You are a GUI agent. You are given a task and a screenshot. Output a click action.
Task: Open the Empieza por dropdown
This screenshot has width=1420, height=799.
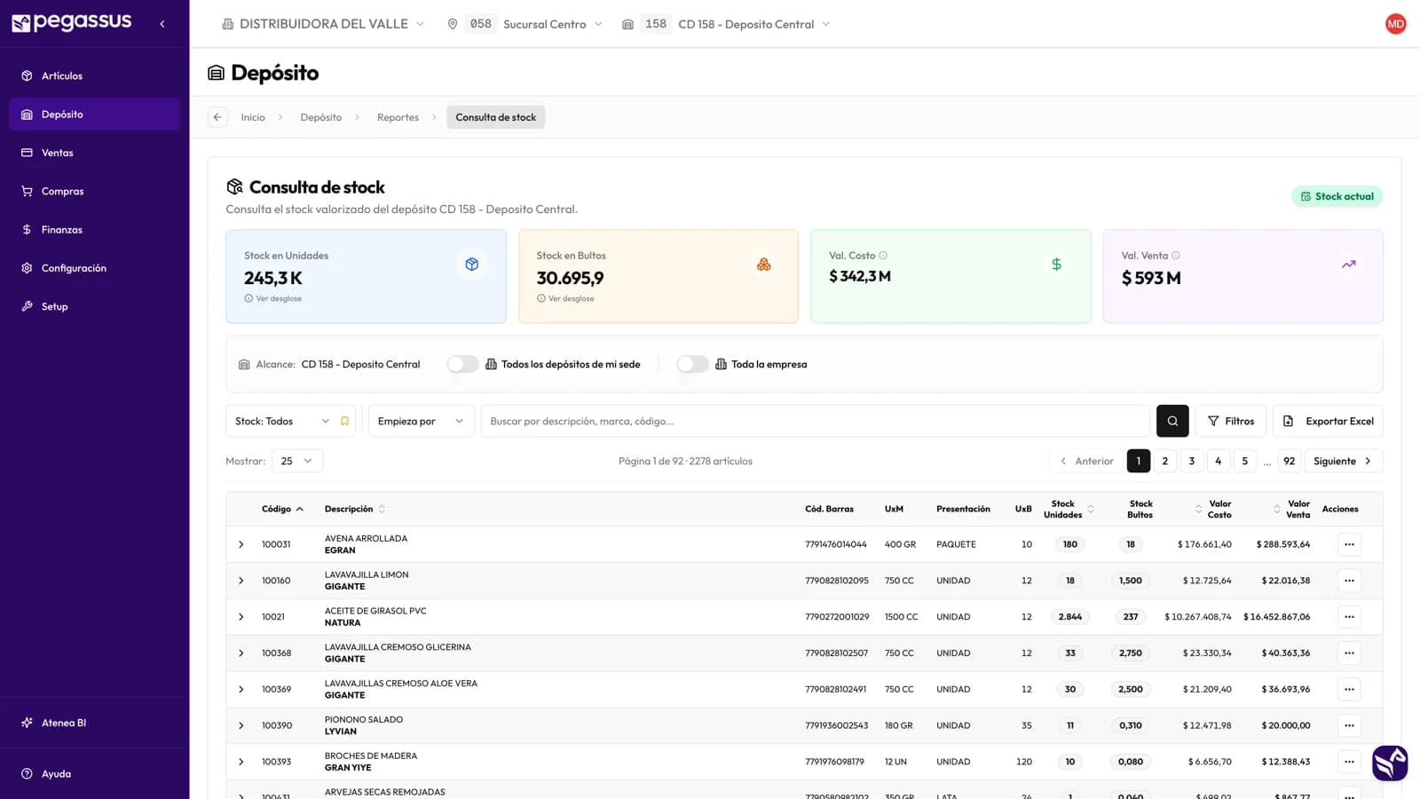pyautogui.click(x=421, y=421)
